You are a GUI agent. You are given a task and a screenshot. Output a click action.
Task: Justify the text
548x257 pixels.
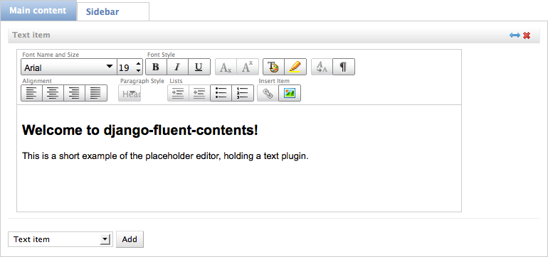tap(96, 93)
